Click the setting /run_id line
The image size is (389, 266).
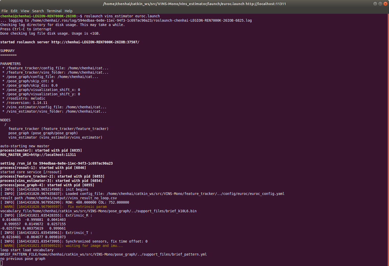click(56, 163)
